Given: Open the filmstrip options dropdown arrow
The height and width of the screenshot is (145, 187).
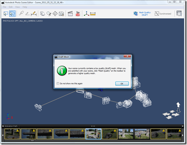Looking at the screenshot, I should tap(183, 126).
